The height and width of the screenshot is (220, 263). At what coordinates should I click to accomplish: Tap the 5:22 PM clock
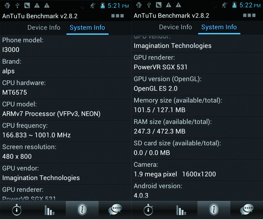pyautogui.click(x=250, y=5)
